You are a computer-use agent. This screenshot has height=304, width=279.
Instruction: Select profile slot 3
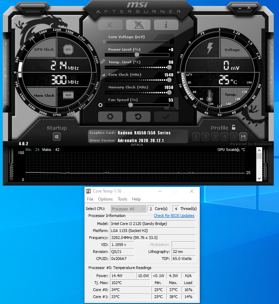click(215, 137)
